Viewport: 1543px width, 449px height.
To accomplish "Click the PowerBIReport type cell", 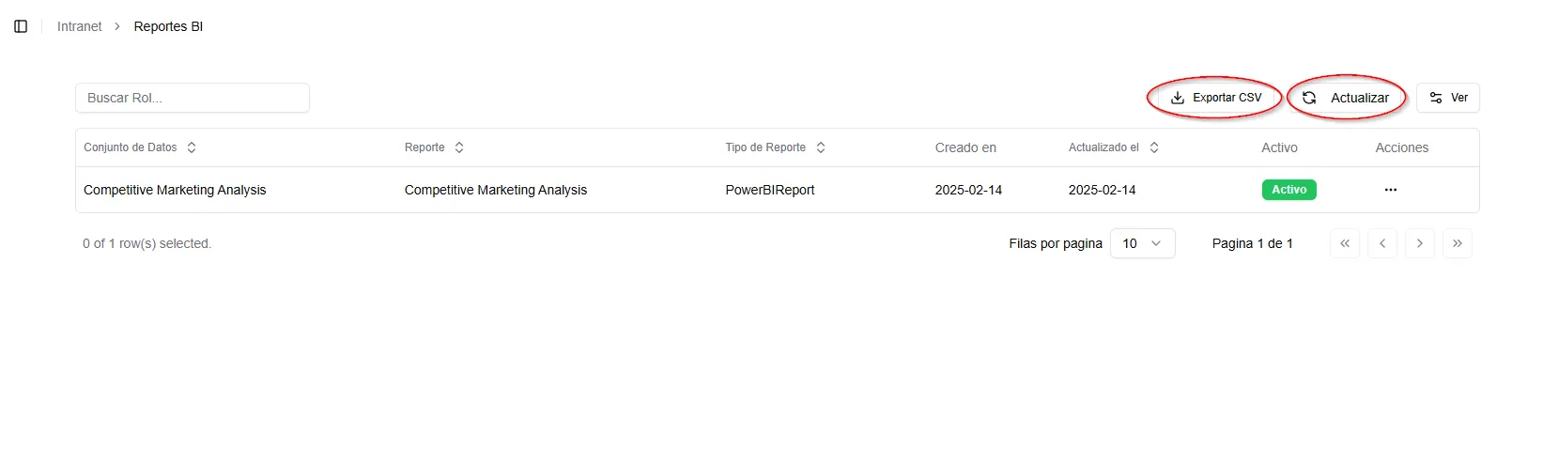I will (769, 190).
